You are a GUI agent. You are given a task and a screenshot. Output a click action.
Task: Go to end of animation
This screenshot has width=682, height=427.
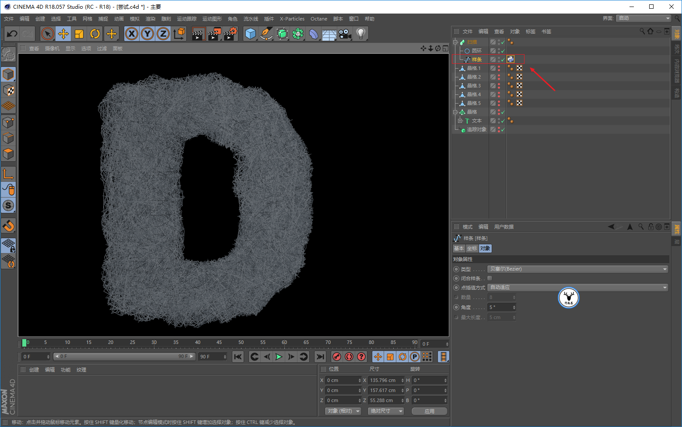(321, 357)
